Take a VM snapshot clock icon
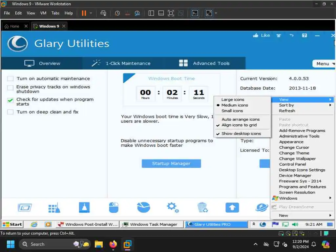 click(117, 13)
